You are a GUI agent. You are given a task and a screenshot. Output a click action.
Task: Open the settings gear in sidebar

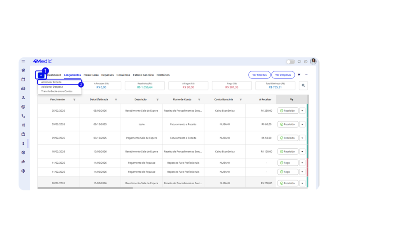pos(23,171)
